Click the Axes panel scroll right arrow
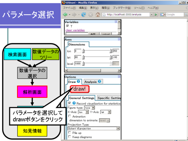 pos(119,70)
